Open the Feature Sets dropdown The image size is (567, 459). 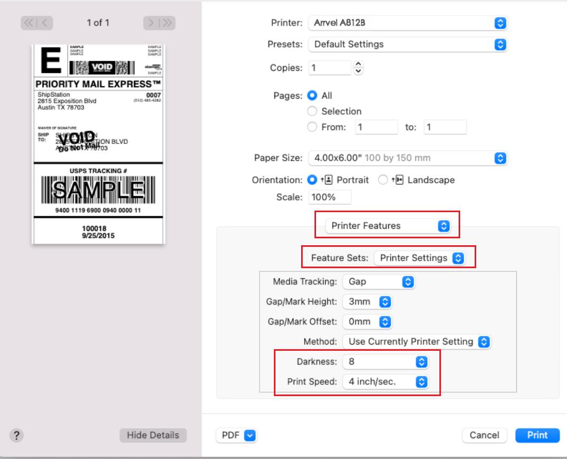point(420,258)
